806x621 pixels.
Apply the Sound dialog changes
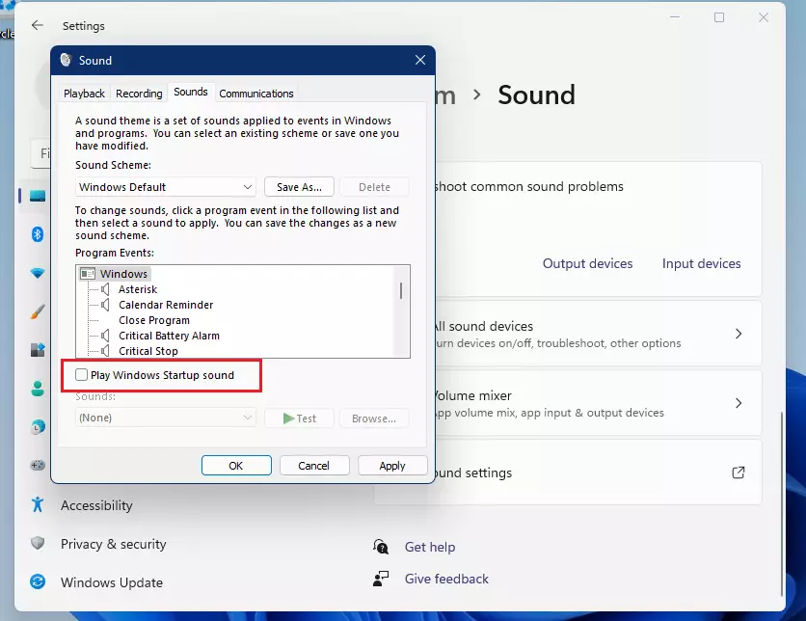(x=392, y=465)
